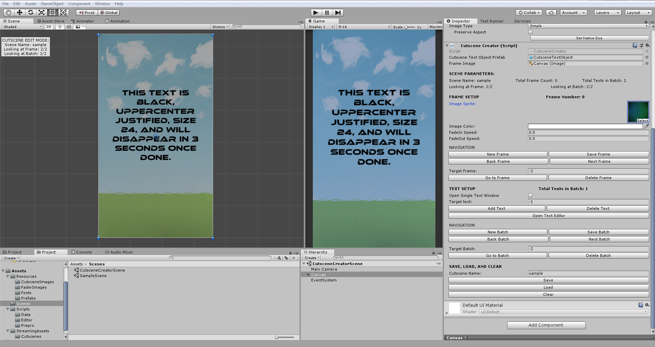Viewport: 655px width, 347px height.
Task: Expand Canvas in Hierarchy
Action: 308,275
